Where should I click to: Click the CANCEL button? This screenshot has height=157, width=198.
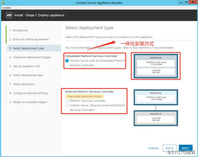point(153,148)
